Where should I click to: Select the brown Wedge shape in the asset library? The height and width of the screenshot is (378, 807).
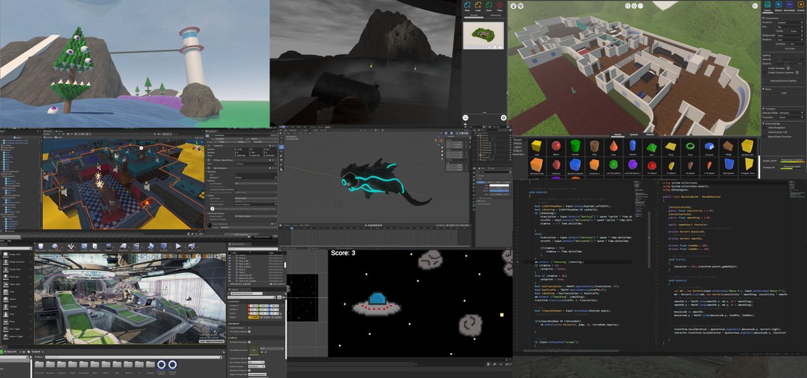[728, 146]
